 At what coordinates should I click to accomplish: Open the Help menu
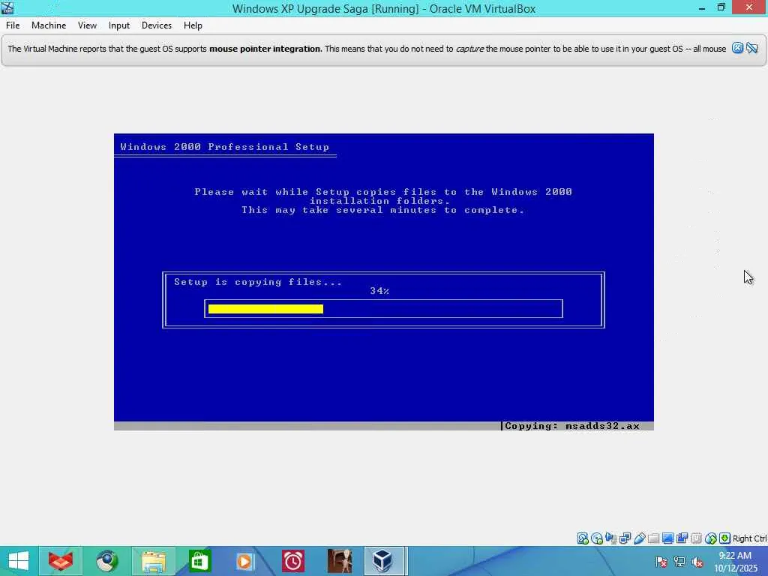click(193, 25)
